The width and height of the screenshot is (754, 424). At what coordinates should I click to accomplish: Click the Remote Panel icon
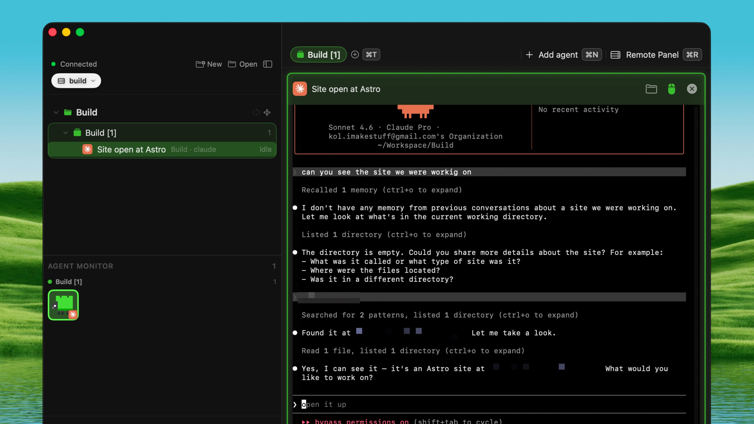tap(615, 55)
